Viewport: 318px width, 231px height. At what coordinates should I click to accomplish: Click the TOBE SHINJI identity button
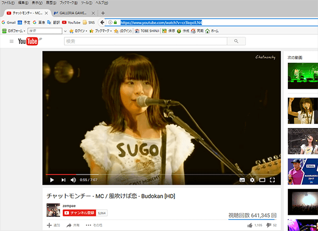coord(147,31)
